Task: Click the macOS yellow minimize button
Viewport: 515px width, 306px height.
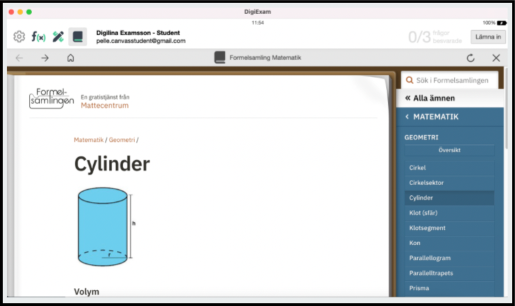Action: point(20,12)
